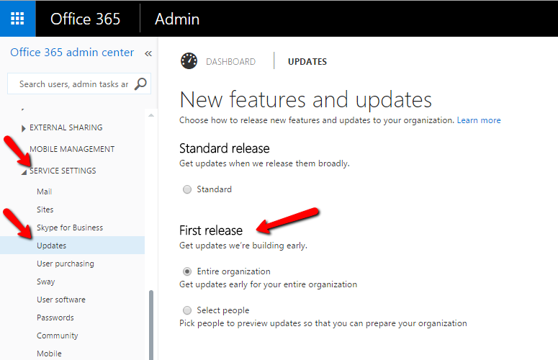The height and width of the screenshot is (360, 558).
Task: Open Mobile under Service Settings
Action: 49,354
